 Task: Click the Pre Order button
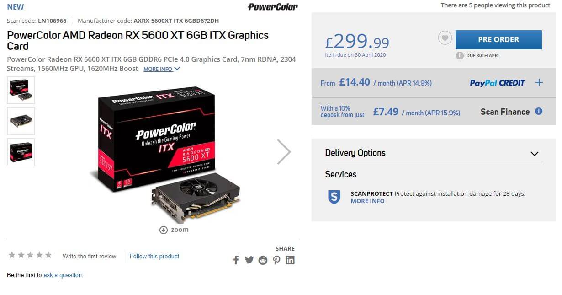click(x=498, y=40)
